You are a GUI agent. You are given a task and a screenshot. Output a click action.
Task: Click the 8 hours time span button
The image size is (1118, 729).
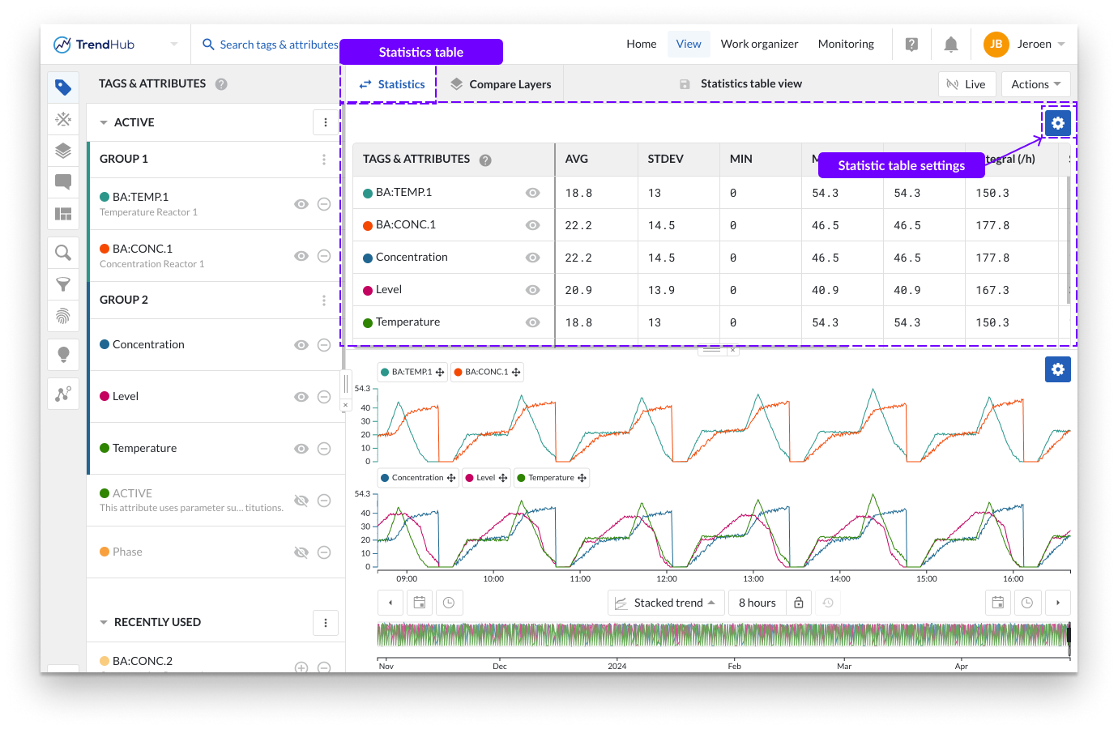[757, 603]
